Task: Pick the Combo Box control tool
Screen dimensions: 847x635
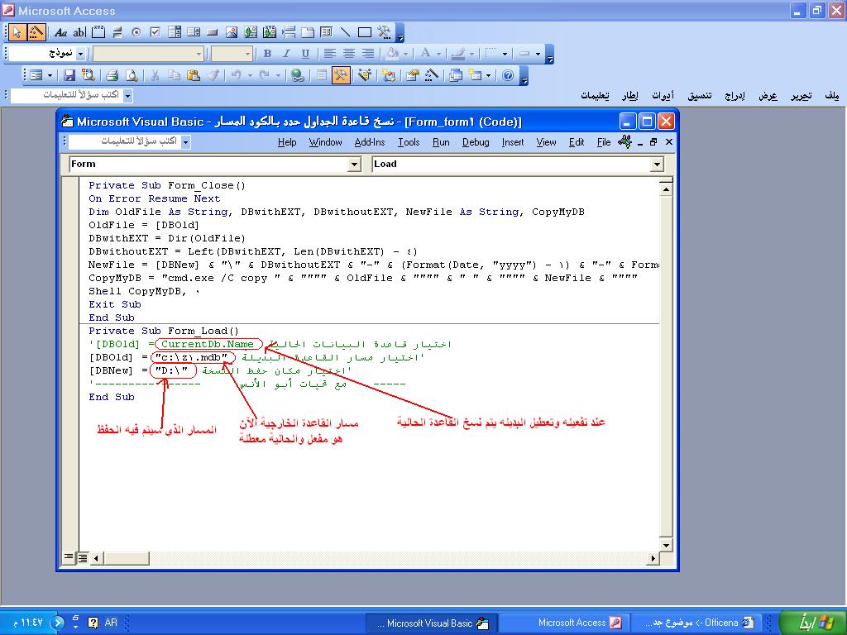Action: tap(175, 32)
